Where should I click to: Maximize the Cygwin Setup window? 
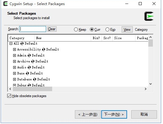pos(140,4)
